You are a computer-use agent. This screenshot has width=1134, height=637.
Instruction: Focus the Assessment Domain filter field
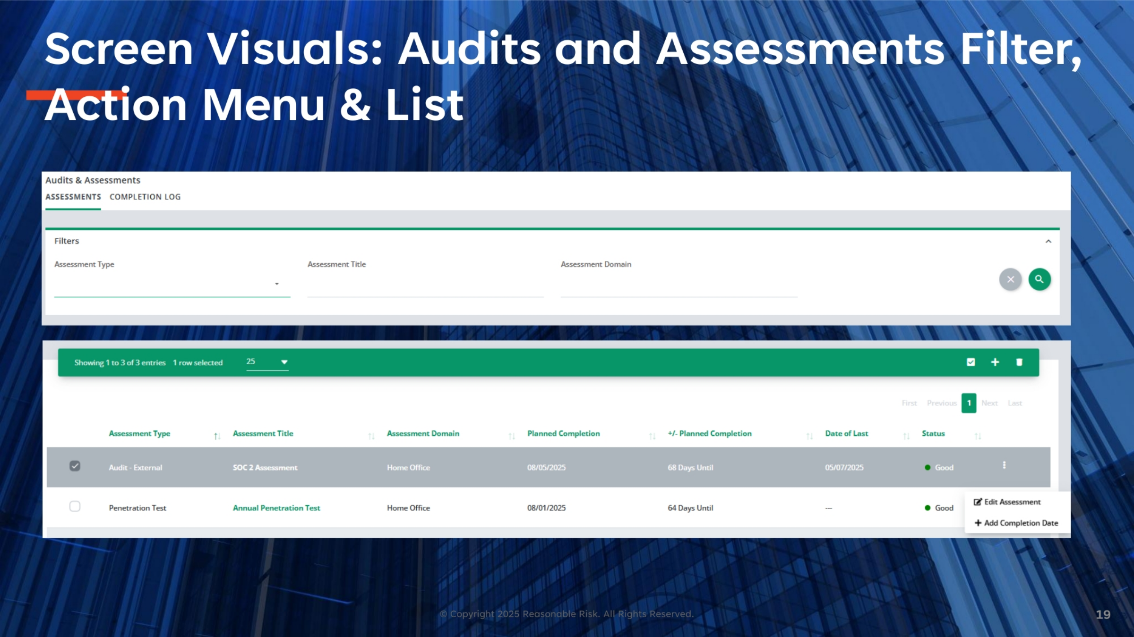(x=679, y=285)
